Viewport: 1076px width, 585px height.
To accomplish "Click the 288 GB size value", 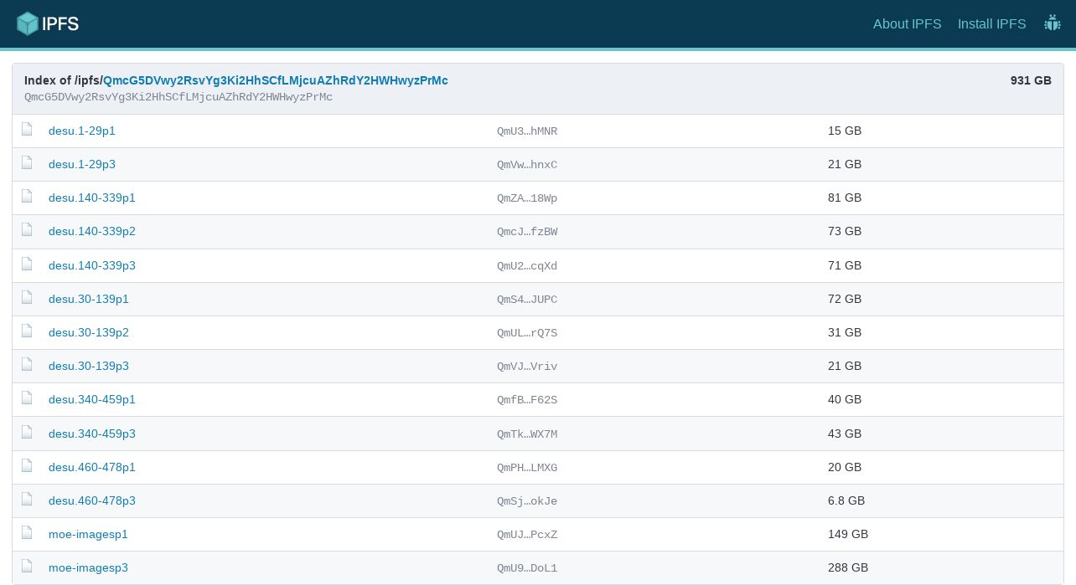I will coord(848,567).
